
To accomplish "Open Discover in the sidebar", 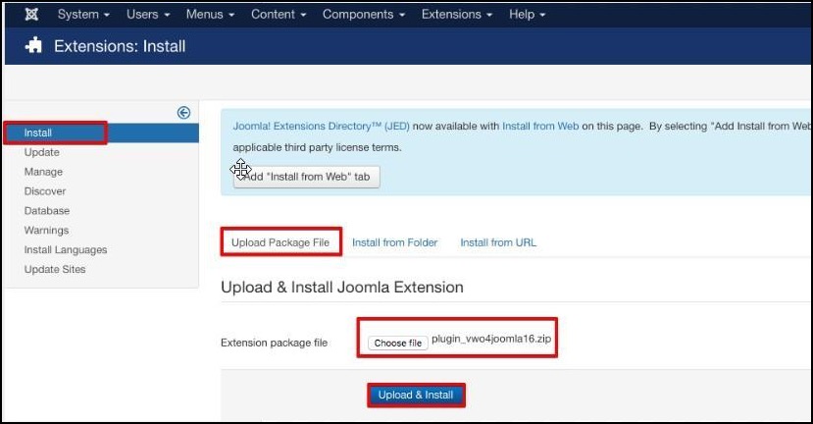I will tap(45, 191).
